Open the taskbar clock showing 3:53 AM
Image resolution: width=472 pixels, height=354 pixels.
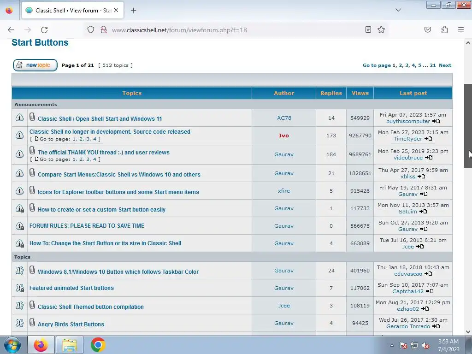(x=448, y=345)
